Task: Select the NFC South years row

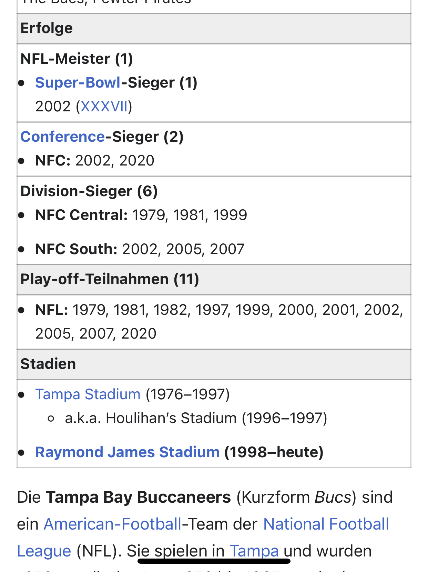Action: coord(140,249)
